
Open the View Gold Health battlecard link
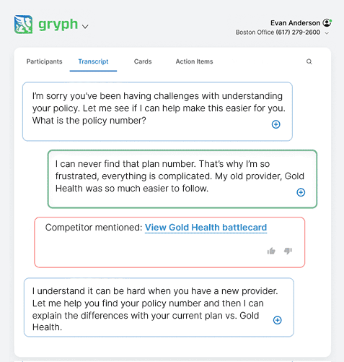coord(206,228)
